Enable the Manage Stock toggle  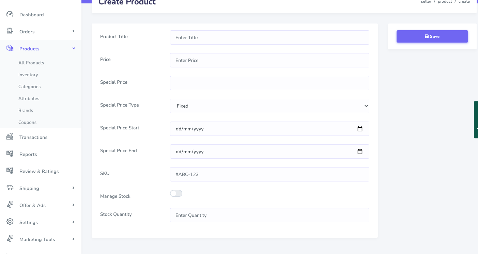(176, 193)
